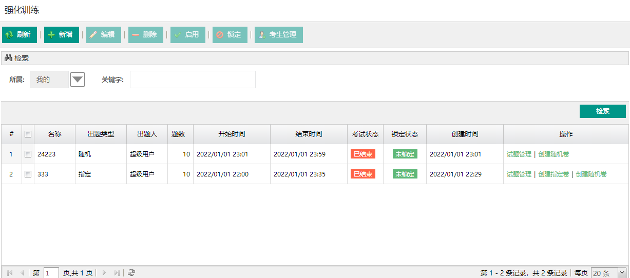Image resolution: width=630 pixels, height=278 pixels.
Task: Click the 启用 enable checkmark button
Action: (187, 35)
